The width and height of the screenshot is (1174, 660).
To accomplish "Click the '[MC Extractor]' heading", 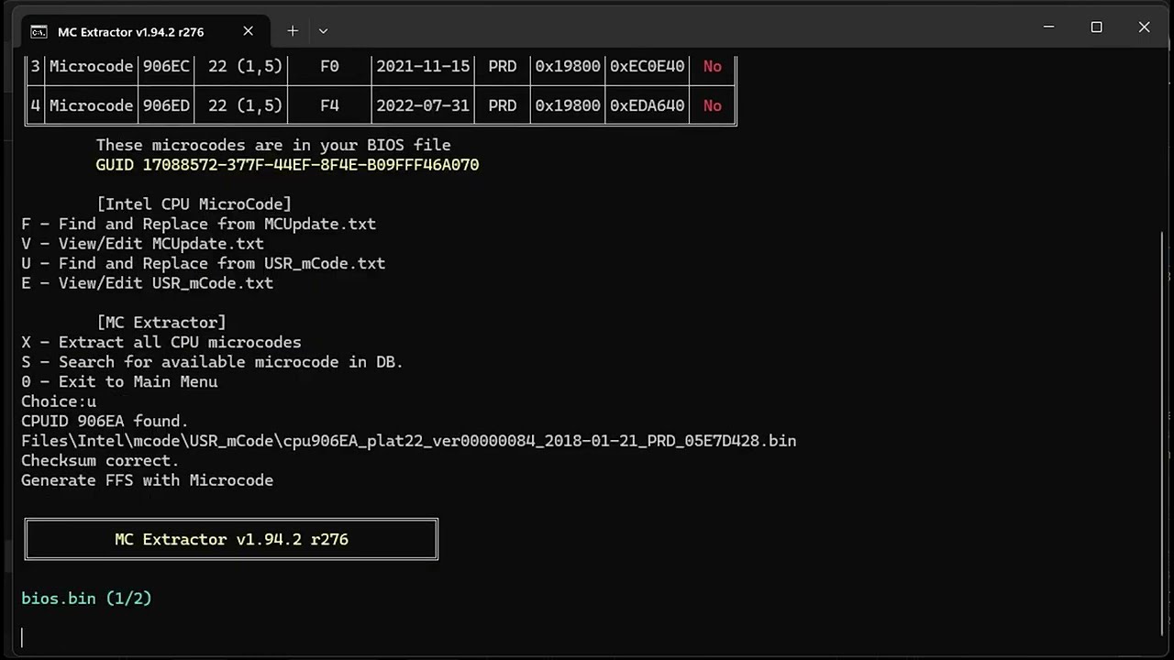I will (x=161, y=323).
